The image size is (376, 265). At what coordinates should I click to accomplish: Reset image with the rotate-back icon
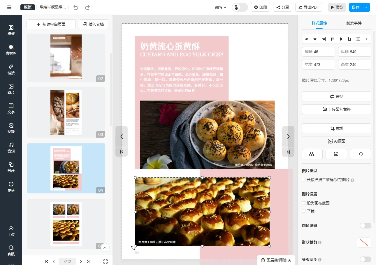click(x=361, y=154)
